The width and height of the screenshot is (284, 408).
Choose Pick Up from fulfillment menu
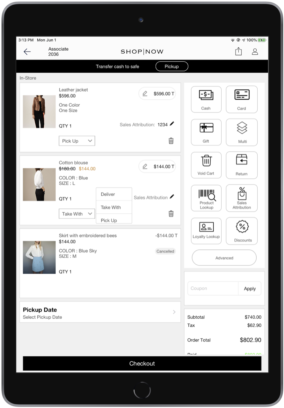pyautogui.click(x=114, y=219)
